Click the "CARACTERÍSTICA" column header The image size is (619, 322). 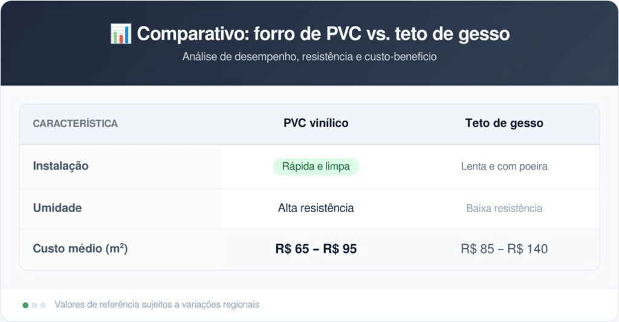point(75,124)
